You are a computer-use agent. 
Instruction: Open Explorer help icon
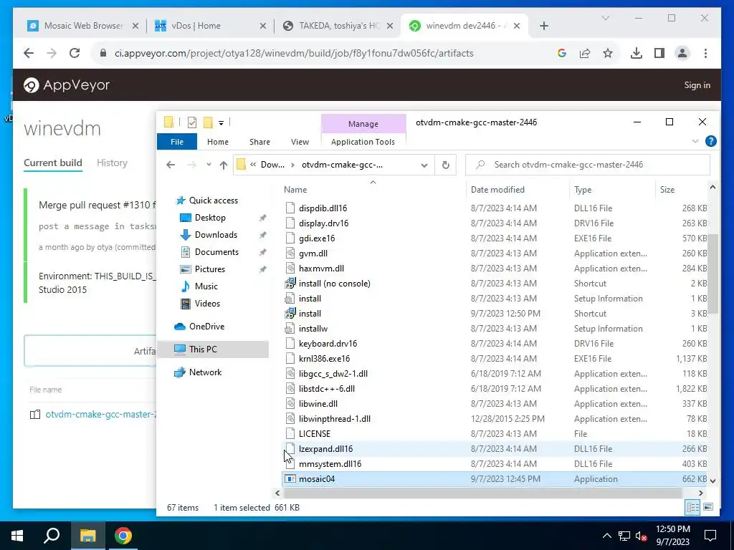(x=710, y=141)
